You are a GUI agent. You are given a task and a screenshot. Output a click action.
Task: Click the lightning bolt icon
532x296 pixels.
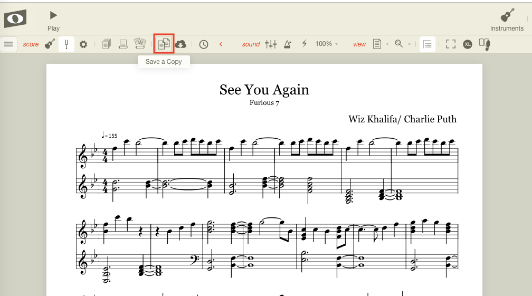coord(305,44)
